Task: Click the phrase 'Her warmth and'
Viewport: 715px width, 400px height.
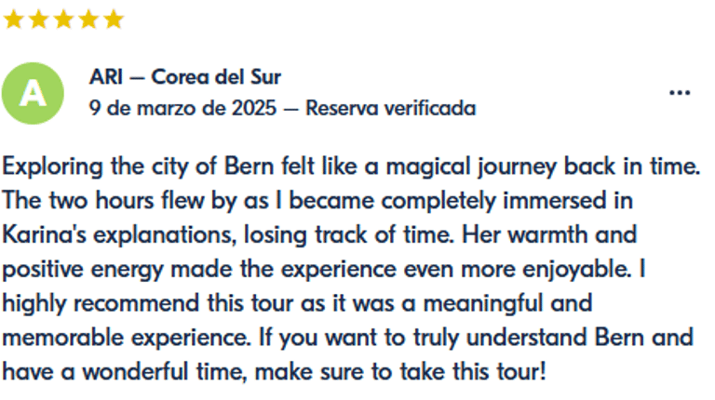Action: pyautogui.click(x=549, y=235)
